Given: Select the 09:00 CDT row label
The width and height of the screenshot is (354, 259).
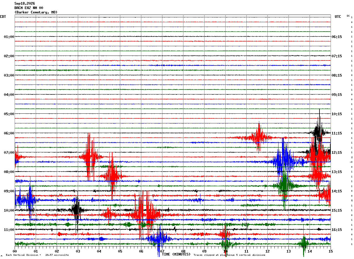Looking at the screenshot, I should (9, 191).
